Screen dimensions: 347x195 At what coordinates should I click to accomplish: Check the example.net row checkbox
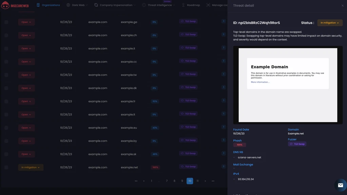[x=6, y=167]
